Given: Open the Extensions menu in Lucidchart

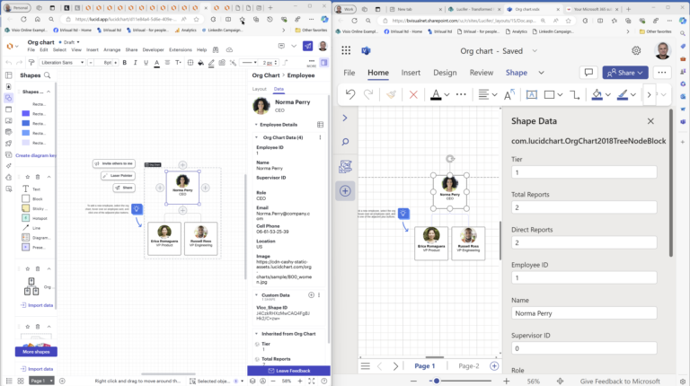Looking at the screenshot, I should point(181,50).
